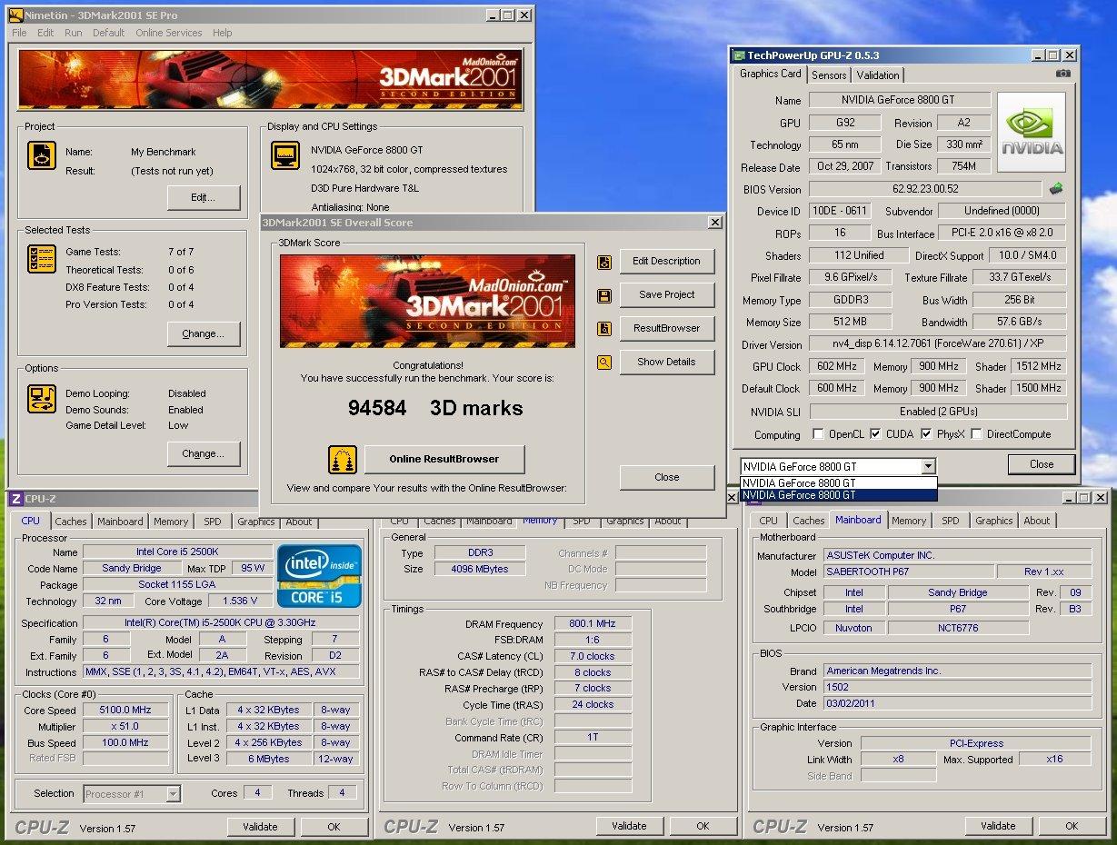Open the Help menu in 3DMark2001
The image size is (1117, 845).
[x=223, y=33]
